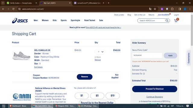Viewport: 193px width, 108px height.
Task: Open the tab search dropdown arrow
Action: (x=3, y=3)
